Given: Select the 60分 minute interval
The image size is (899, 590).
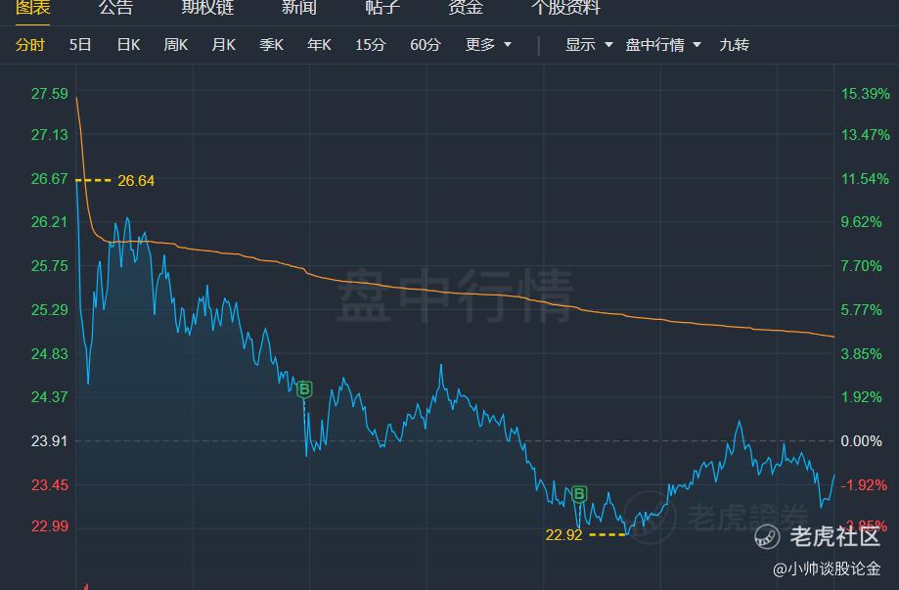Looking at the screenshot, I should [426, 45].
